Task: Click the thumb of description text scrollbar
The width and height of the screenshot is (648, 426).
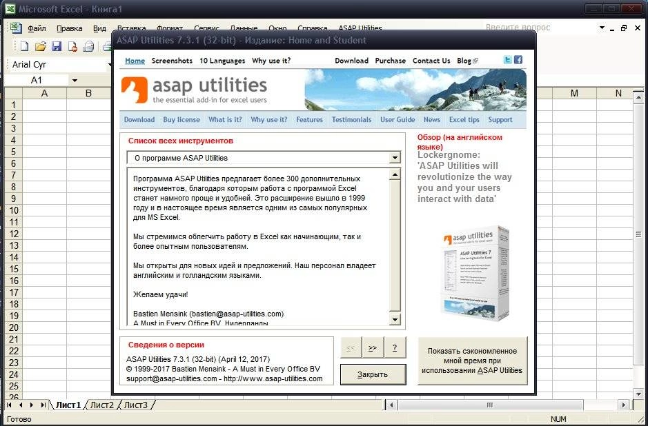Action: pyautogui.click(x=395, y=246)
